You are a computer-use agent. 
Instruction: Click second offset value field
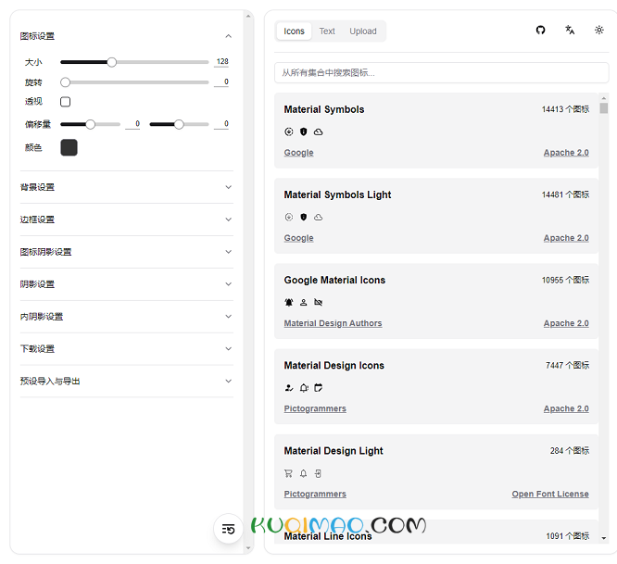[x=221, y=124]
